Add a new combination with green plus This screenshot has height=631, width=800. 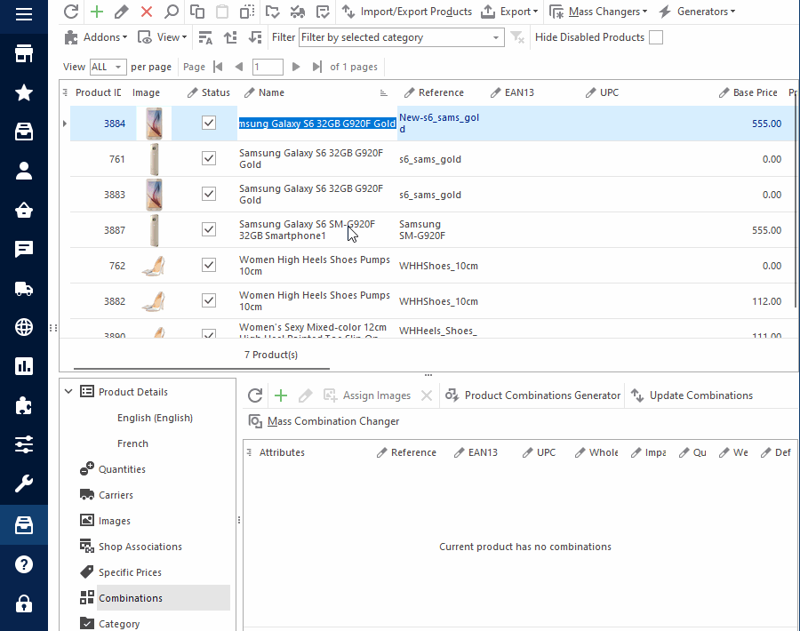(281, 395)
